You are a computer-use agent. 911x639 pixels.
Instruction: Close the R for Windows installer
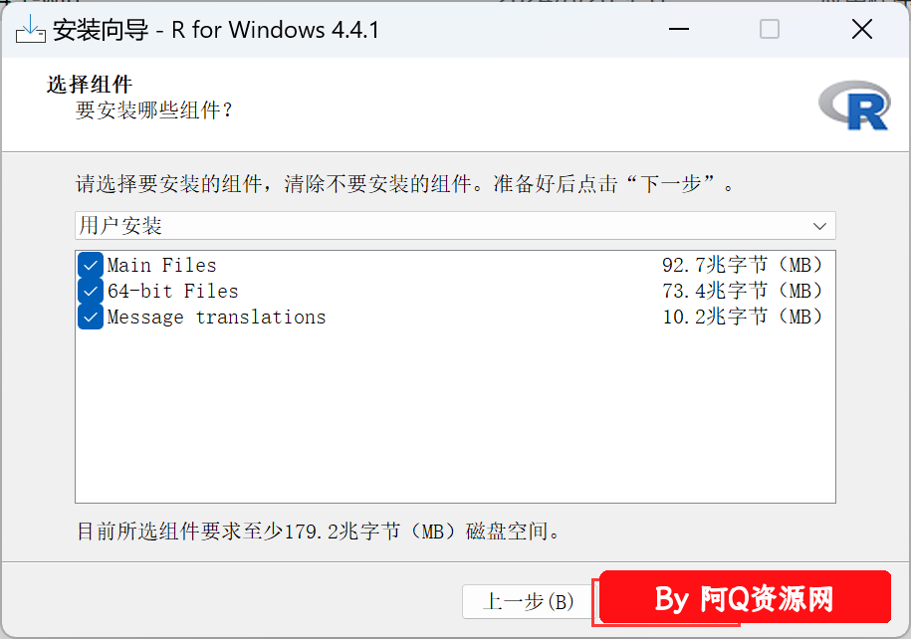tap(861, 29)
